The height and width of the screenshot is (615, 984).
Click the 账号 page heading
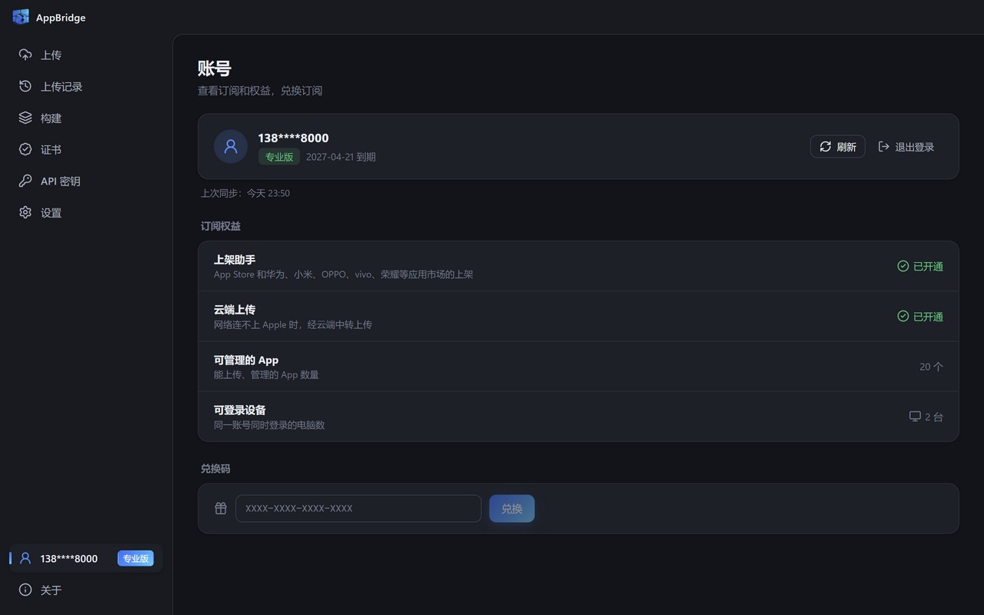[x=214, y=68]
